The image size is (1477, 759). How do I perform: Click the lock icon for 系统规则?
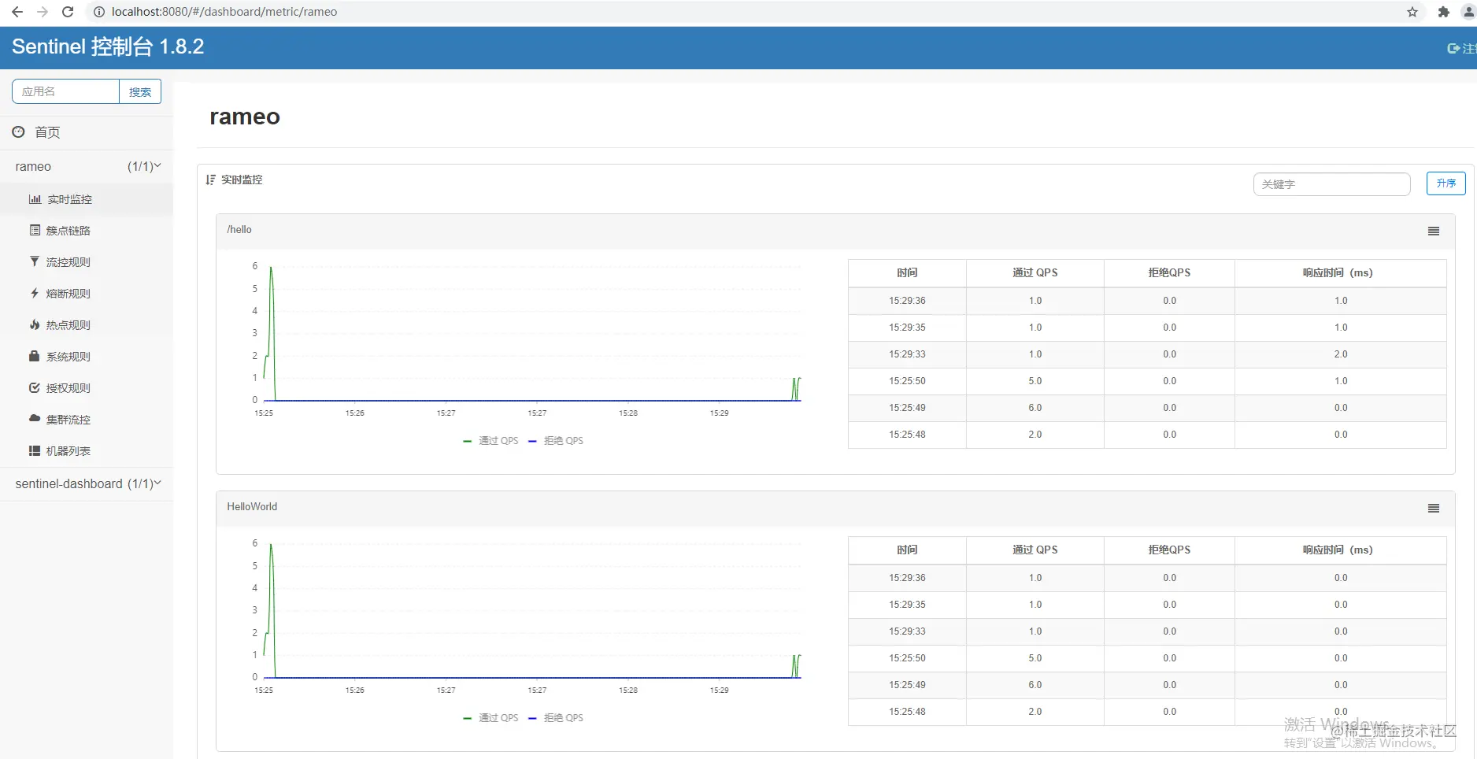[x=35, y=356]
